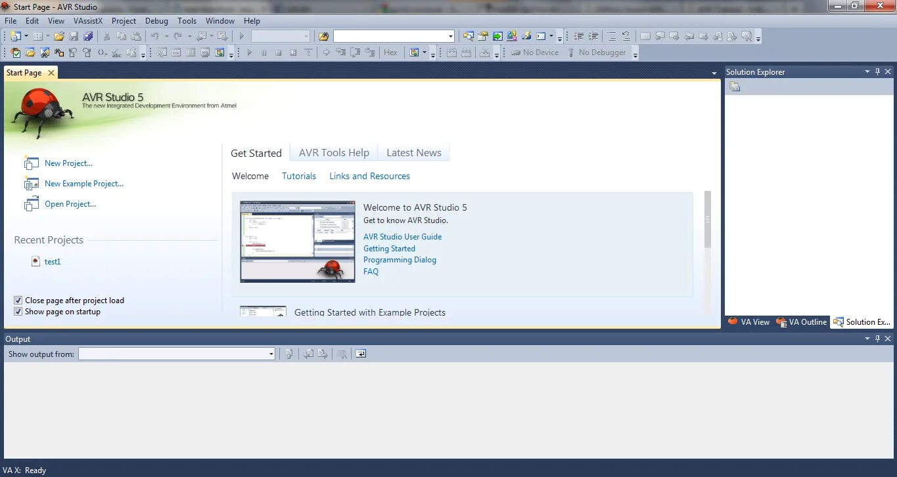Screen dimensions: 897x477
Task: Toggle auto-hide pin on Solution Explorer
Action: click(x=877, y=72)
